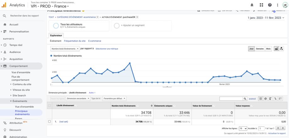Tick the select-all header checkbox

pos(49,106)
